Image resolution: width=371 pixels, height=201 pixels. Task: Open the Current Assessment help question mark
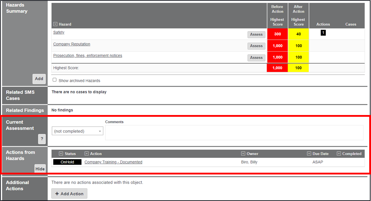42,139
